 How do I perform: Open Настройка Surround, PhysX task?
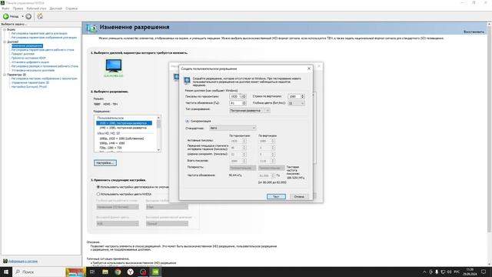tap(29, 87)
